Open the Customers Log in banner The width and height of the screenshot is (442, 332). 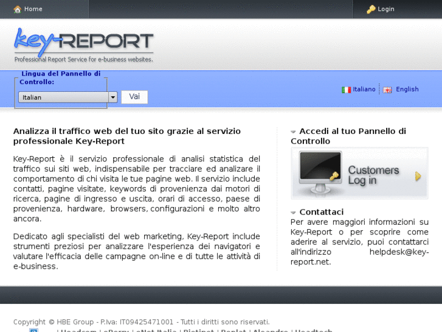coord(359,173)
